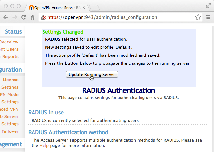Click the Configuration sidebar heading
The height and width of the screenshot is (152, 214).
click(x=11, y=70)
